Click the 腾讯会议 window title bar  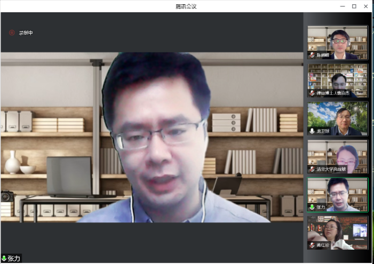point(186,6)
